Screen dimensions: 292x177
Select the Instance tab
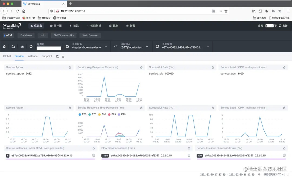coord(32,56)
